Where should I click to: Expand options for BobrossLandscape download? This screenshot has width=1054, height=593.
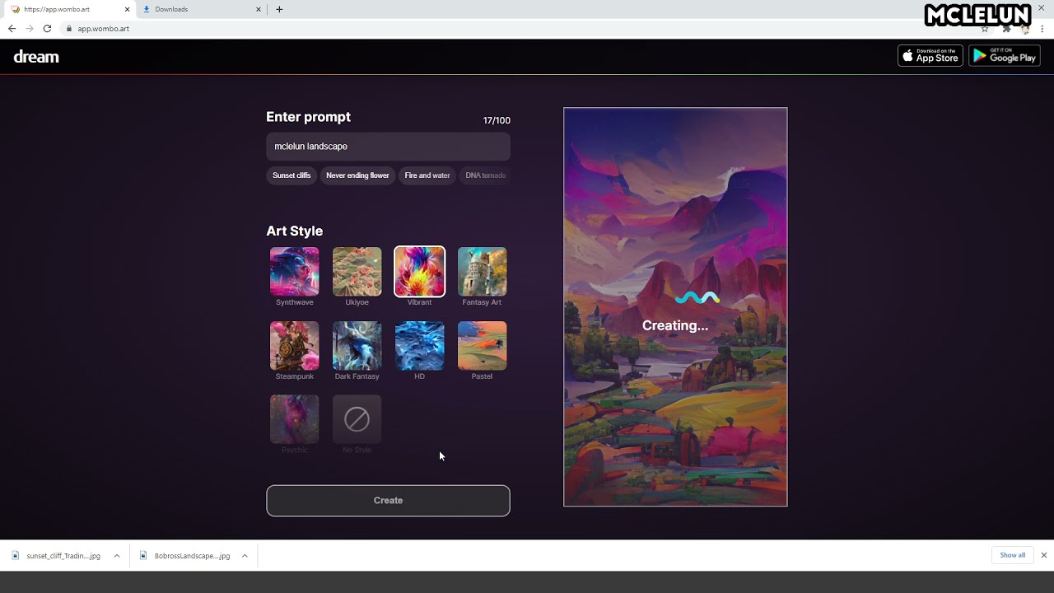tap(245, 556)
